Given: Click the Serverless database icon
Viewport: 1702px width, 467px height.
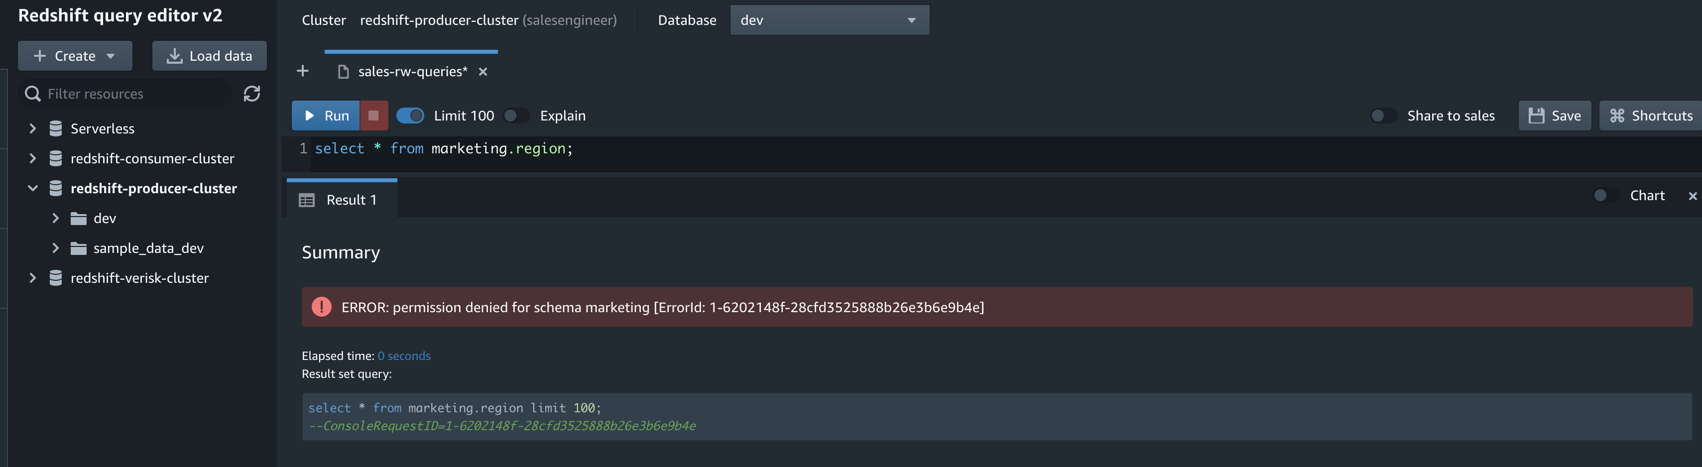Looking at the screenshot, I should click(x=55, y=128).
